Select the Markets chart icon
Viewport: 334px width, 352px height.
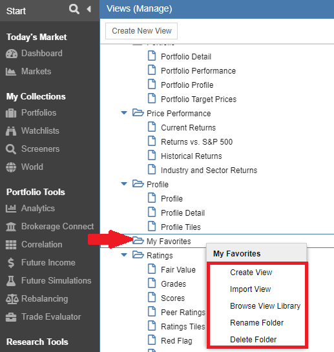pyautogui.click(x=11, y=72)
